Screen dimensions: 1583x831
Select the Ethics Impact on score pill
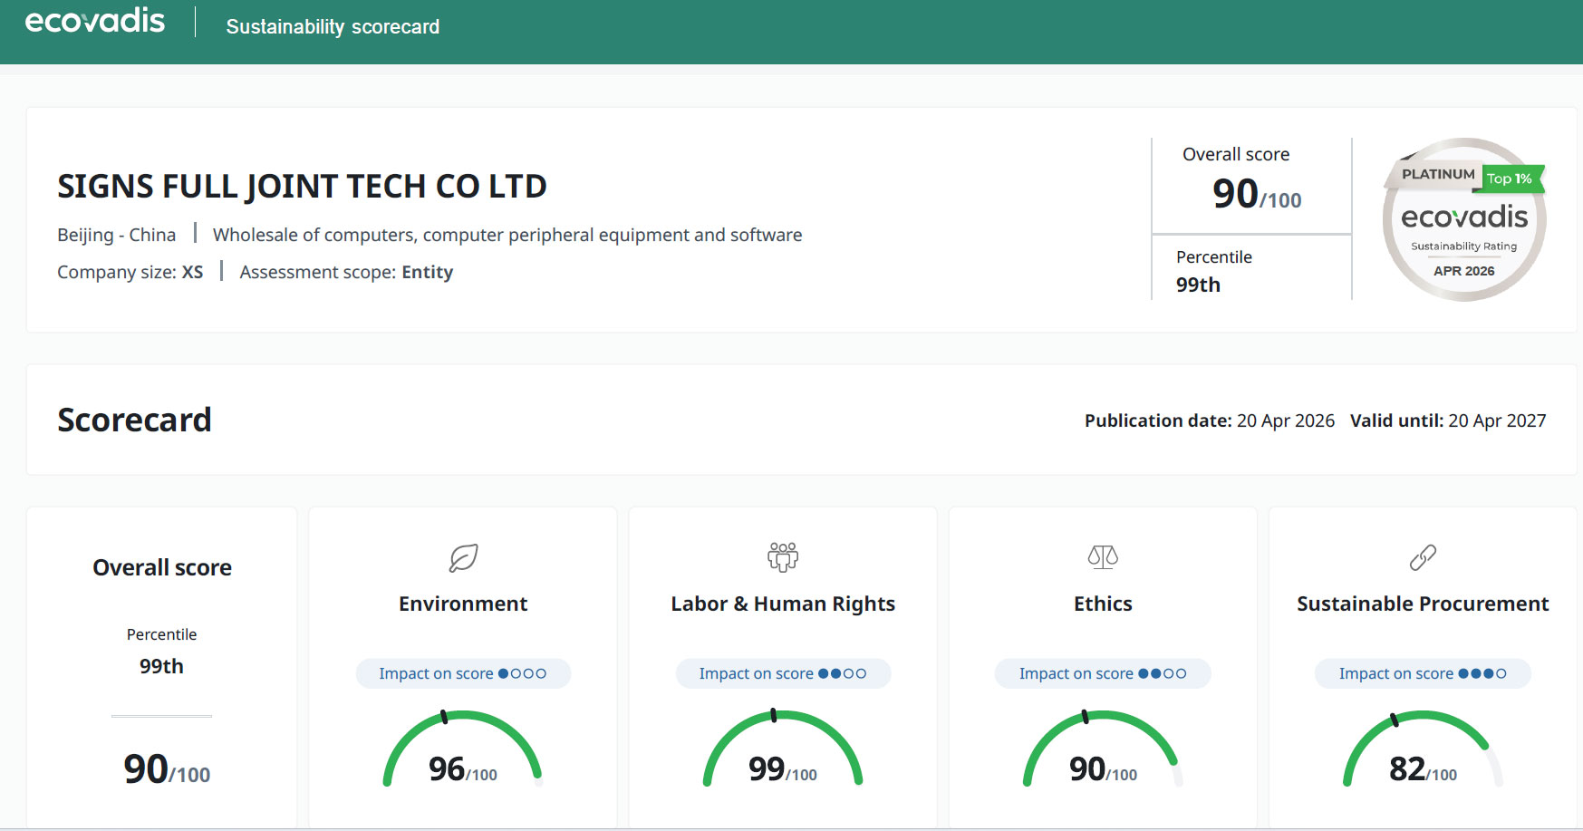(x=1103, y=673)
